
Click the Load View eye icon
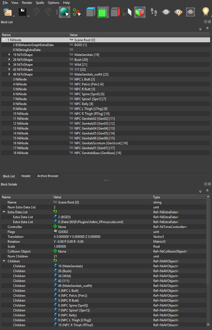click(166, 12)
